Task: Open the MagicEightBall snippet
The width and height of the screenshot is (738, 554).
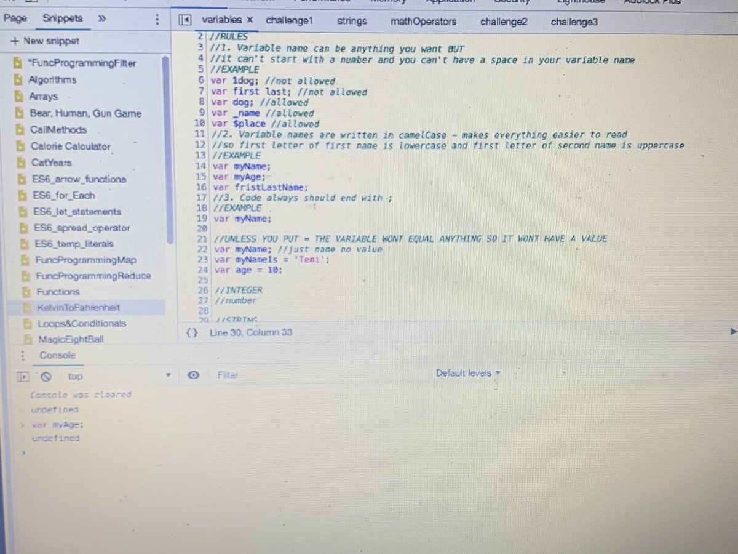Action: coord(71,339)
